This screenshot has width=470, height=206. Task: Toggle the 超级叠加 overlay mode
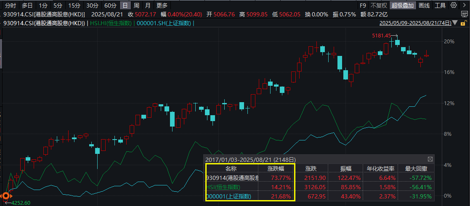[x=403, y=5]
